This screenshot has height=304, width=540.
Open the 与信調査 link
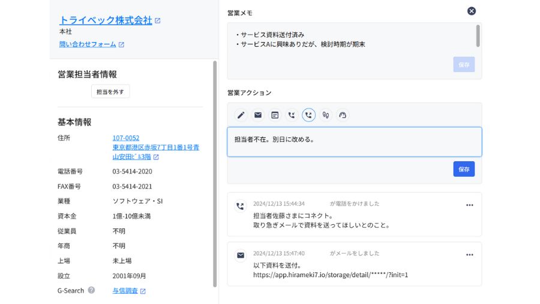pos(125,291)
